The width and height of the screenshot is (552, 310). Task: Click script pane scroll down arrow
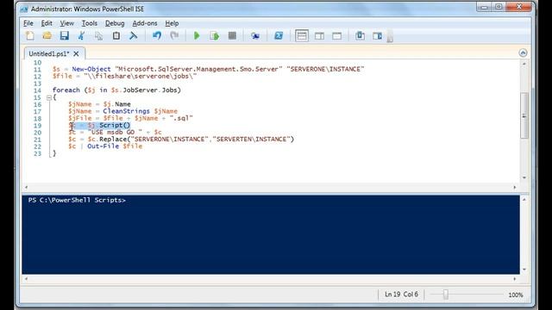pos(524,178)
